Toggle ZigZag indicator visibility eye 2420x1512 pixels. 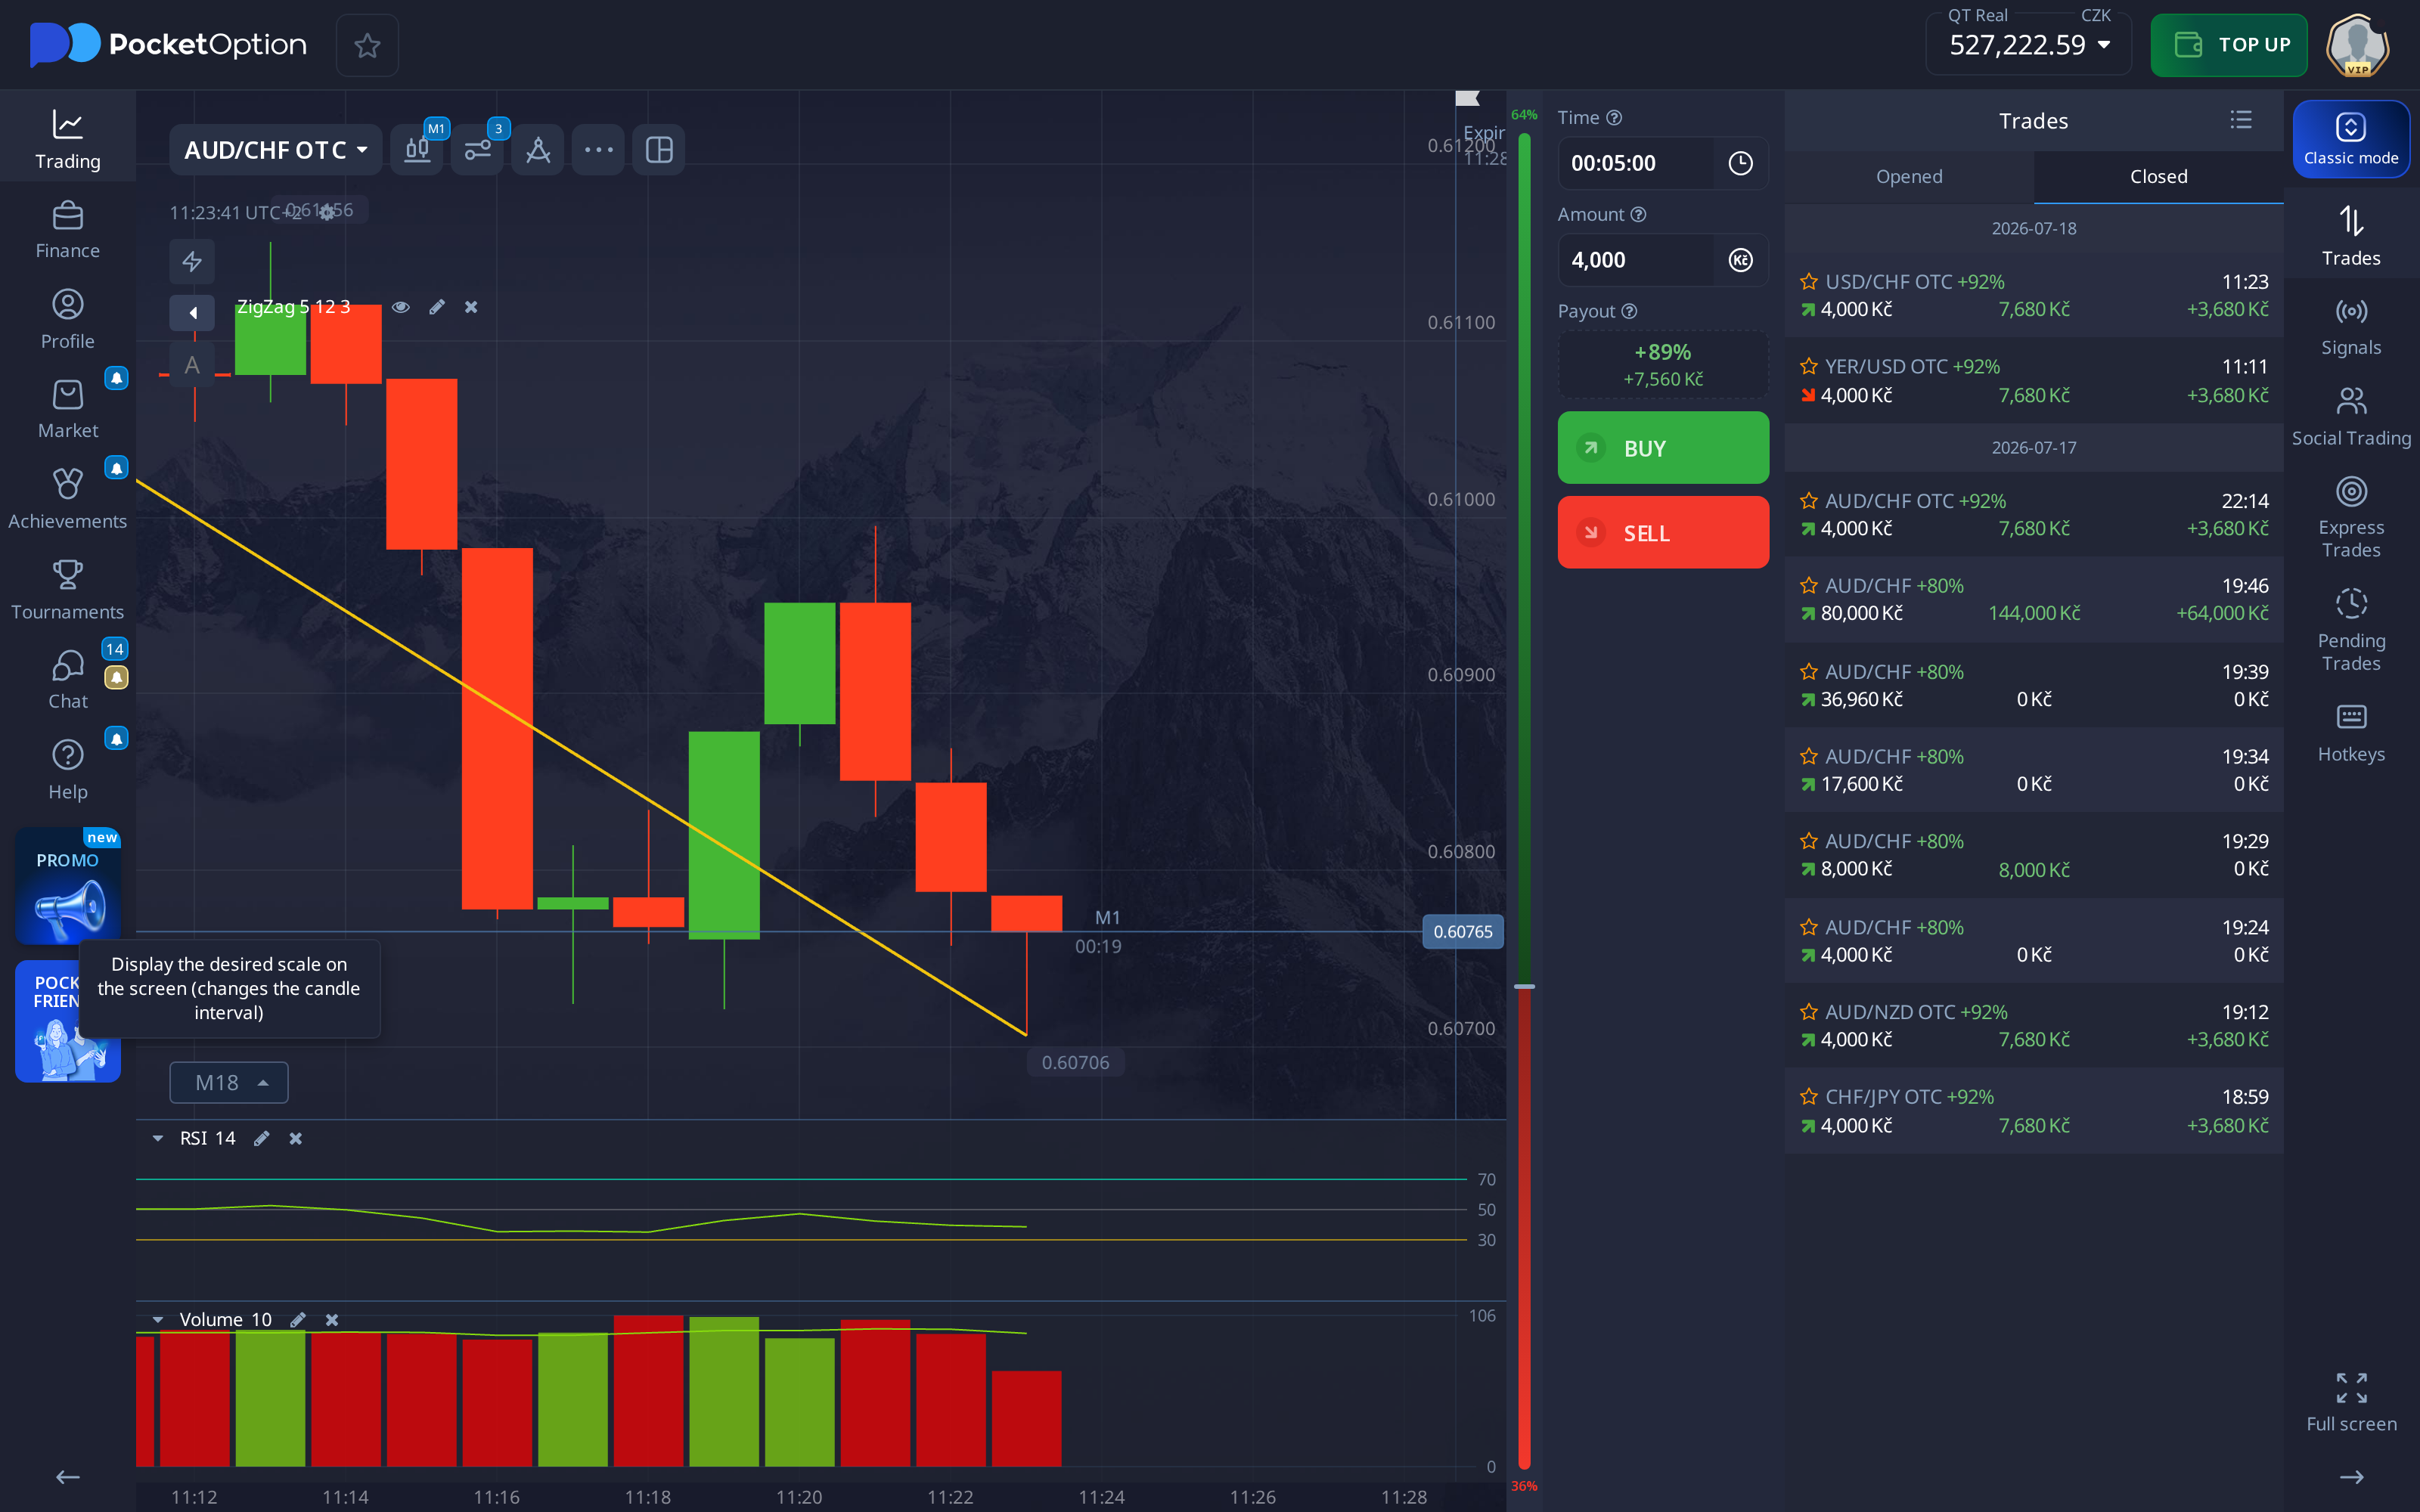(x=401, y=307)
